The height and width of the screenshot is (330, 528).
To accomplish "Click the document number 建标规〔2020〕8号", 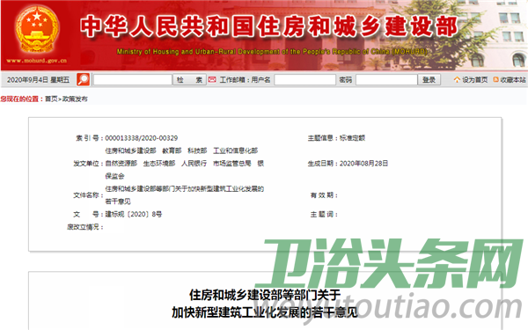I will 134,214.
